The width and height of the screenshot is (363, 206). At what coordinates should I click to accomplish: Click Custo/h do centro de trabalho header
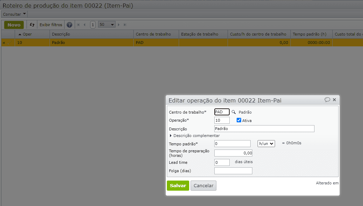coord(259,34)
